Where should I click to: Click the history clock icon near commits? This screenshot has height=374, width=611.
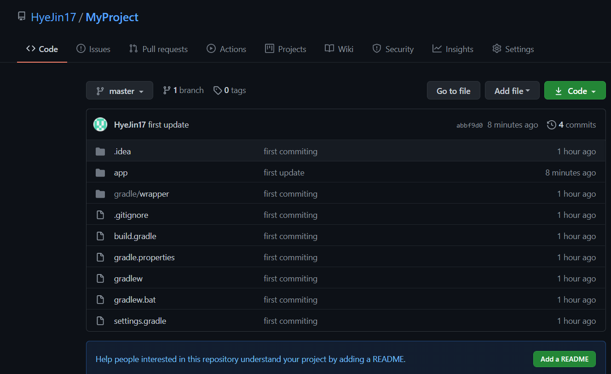coord(551,125)
